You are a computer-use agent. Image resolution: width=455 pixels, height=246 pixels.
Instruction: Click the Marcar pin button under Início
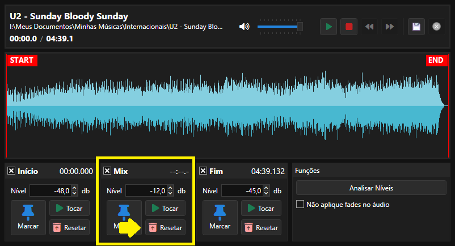(x=29, y=218)
